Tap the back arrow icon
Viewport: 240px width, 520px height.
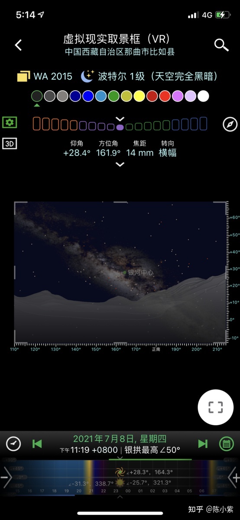point(18,45)
